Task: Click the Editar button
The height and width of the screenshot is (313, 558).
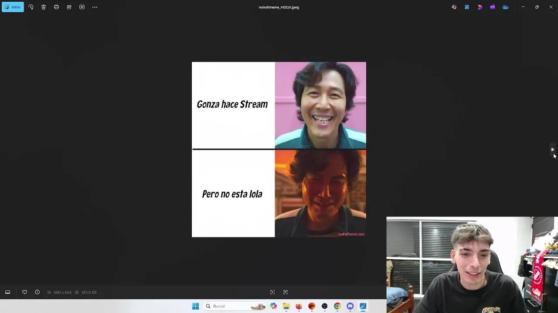Action: 13,7
